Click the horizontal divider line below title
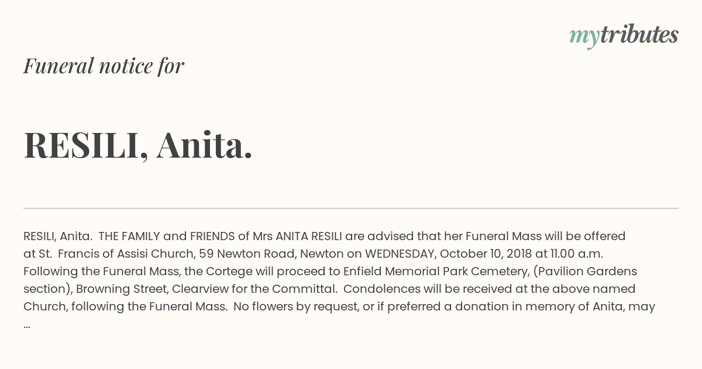The image size is (702, 369). (351, 208)
